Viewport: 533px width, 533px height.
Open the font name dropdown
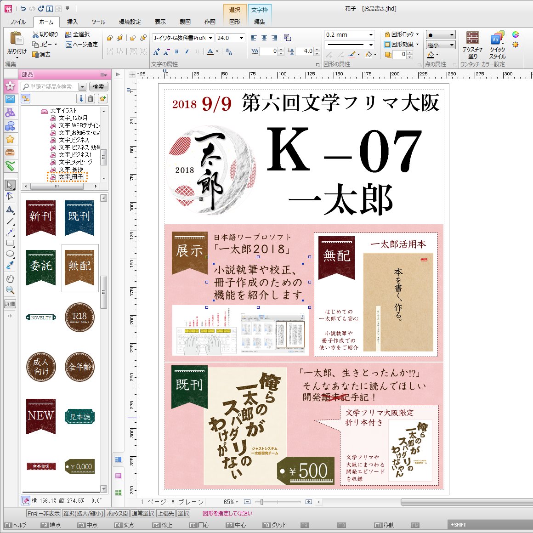click(x=211, y=38)
